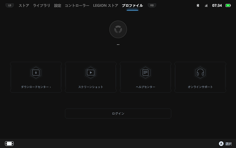Screen dimensions: 236x148
Task: Click the 07:34 clock
Action: [217, 6]
